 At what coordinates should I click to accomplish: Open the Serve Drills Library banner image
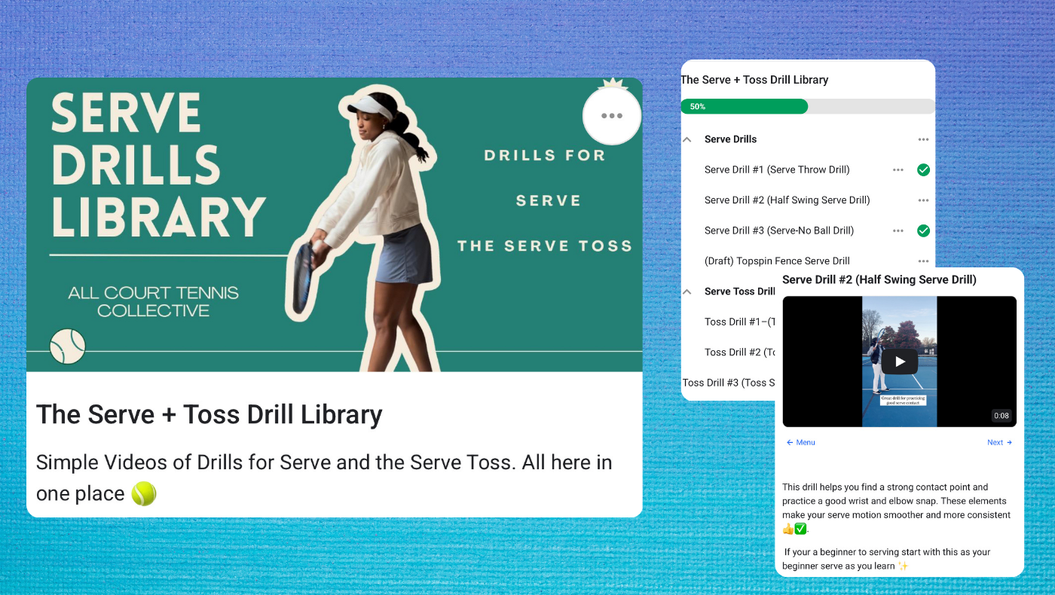point(335,224)
